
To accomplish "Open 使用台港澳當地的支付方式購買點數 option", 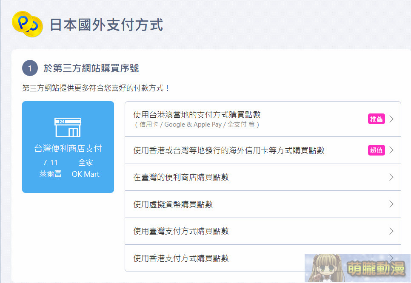I will (x=197, y=115).
